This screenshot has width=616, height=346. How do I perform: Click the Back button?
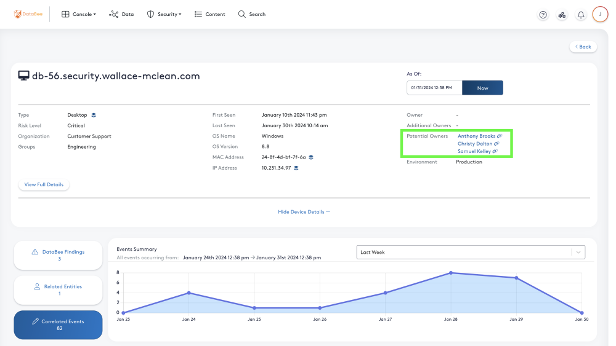pos(583,47)
